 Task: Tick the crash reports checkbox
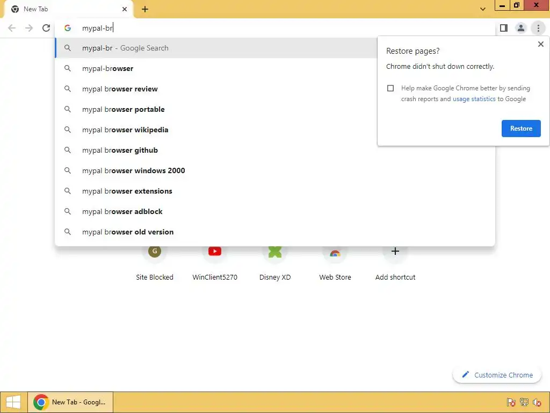pos(390,88)
